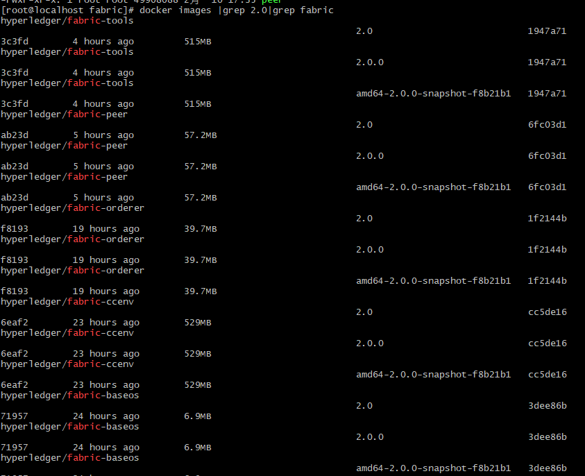Click amd64-2.0.0-snapshot-f8b21b1 tag beside ID cc5de16
Image resolution: width=585 pixels, height=476 pixels.
pos(433,374)
